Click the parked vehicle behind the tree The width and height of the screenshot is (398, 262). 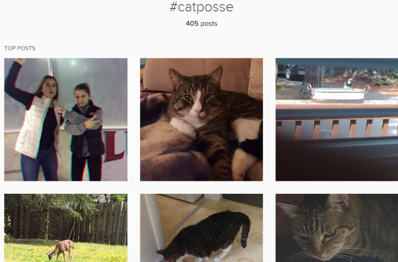(292, 71)
